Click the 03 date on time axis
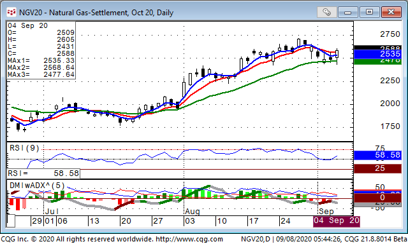 click(x=190, y=221)
